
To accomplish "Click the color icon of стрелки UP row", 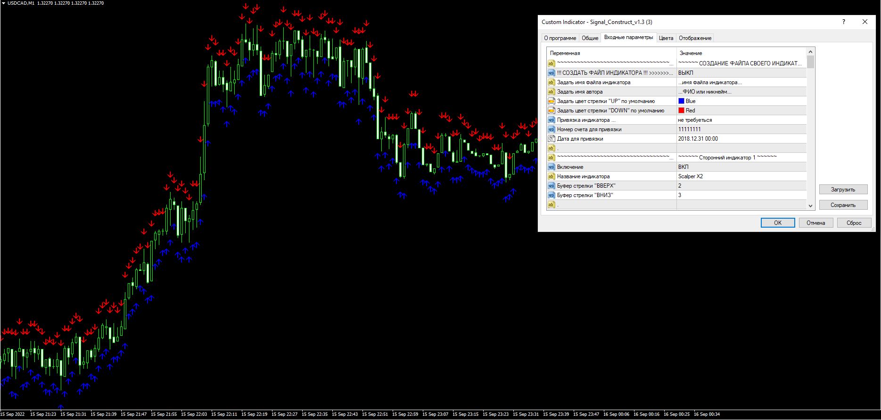I will tap(552, 101).
